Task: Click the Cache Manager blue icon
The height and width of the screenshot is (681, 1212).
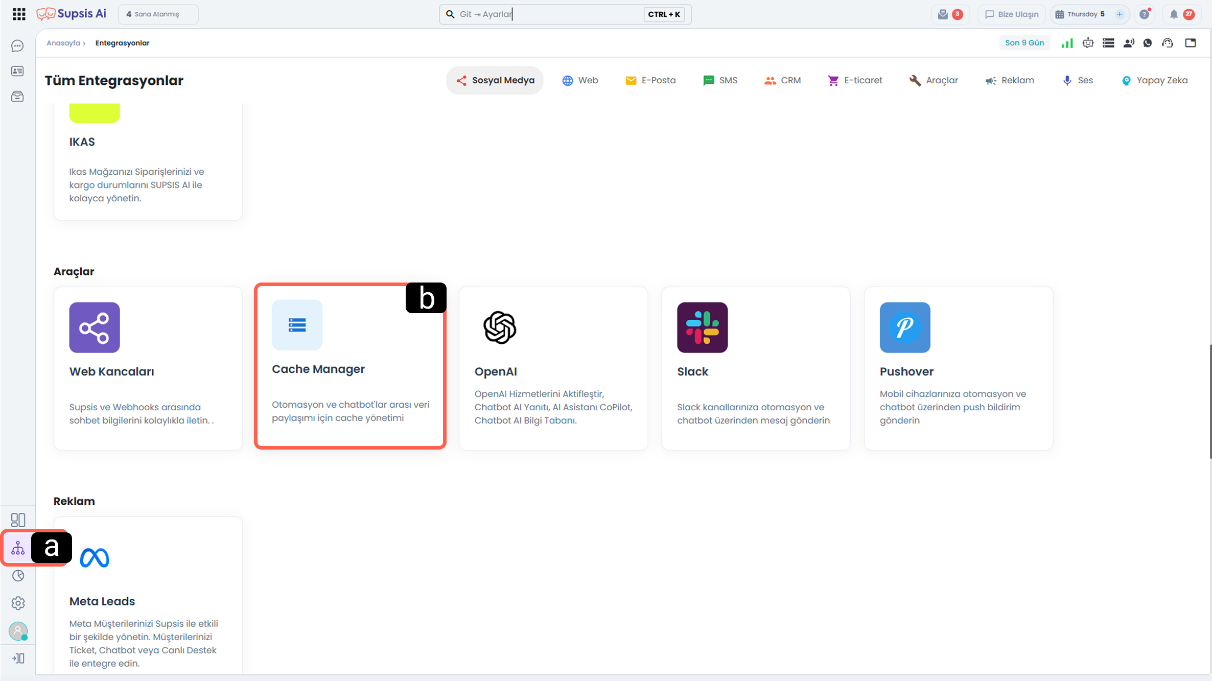Action: point(297,325)
